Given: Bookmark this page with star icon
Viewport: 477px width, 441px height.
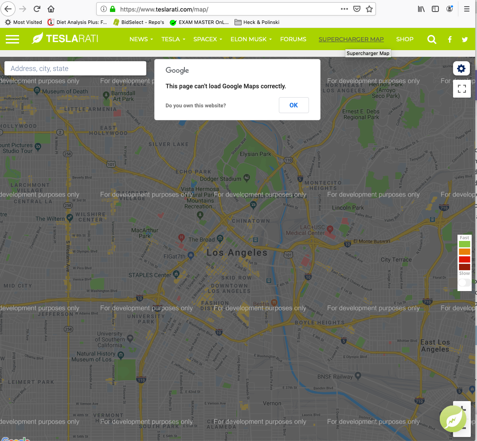Looking at the screenshot, I should [x=369, y=9].
